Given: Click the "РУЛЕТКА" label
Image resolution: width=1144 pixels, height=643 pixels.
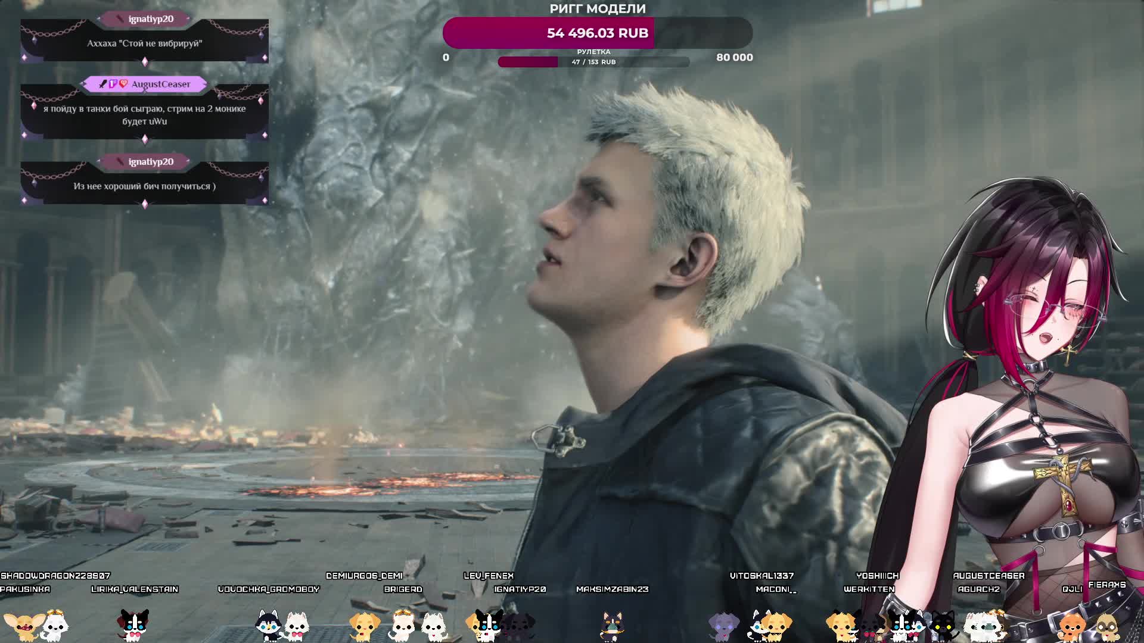Looking at the screenshot, I should tap(593, 52).
